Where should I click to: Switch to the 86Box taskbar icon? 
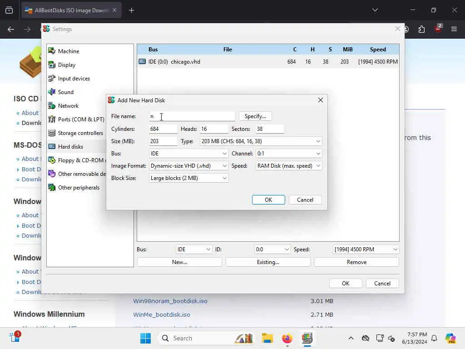[x=307, y=338]
